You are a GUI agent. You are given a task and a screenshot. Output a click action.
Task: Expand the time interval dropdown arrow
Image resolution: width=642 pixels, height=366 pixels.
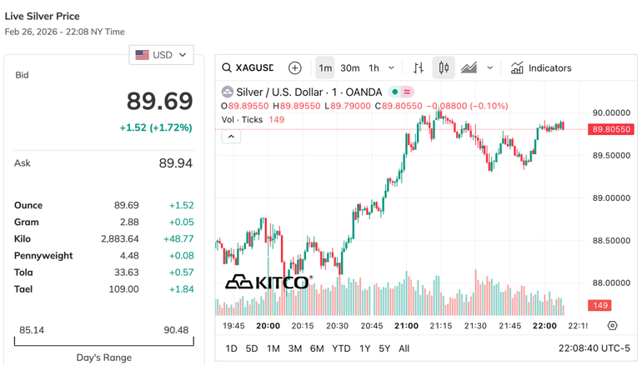coord(392,68)
